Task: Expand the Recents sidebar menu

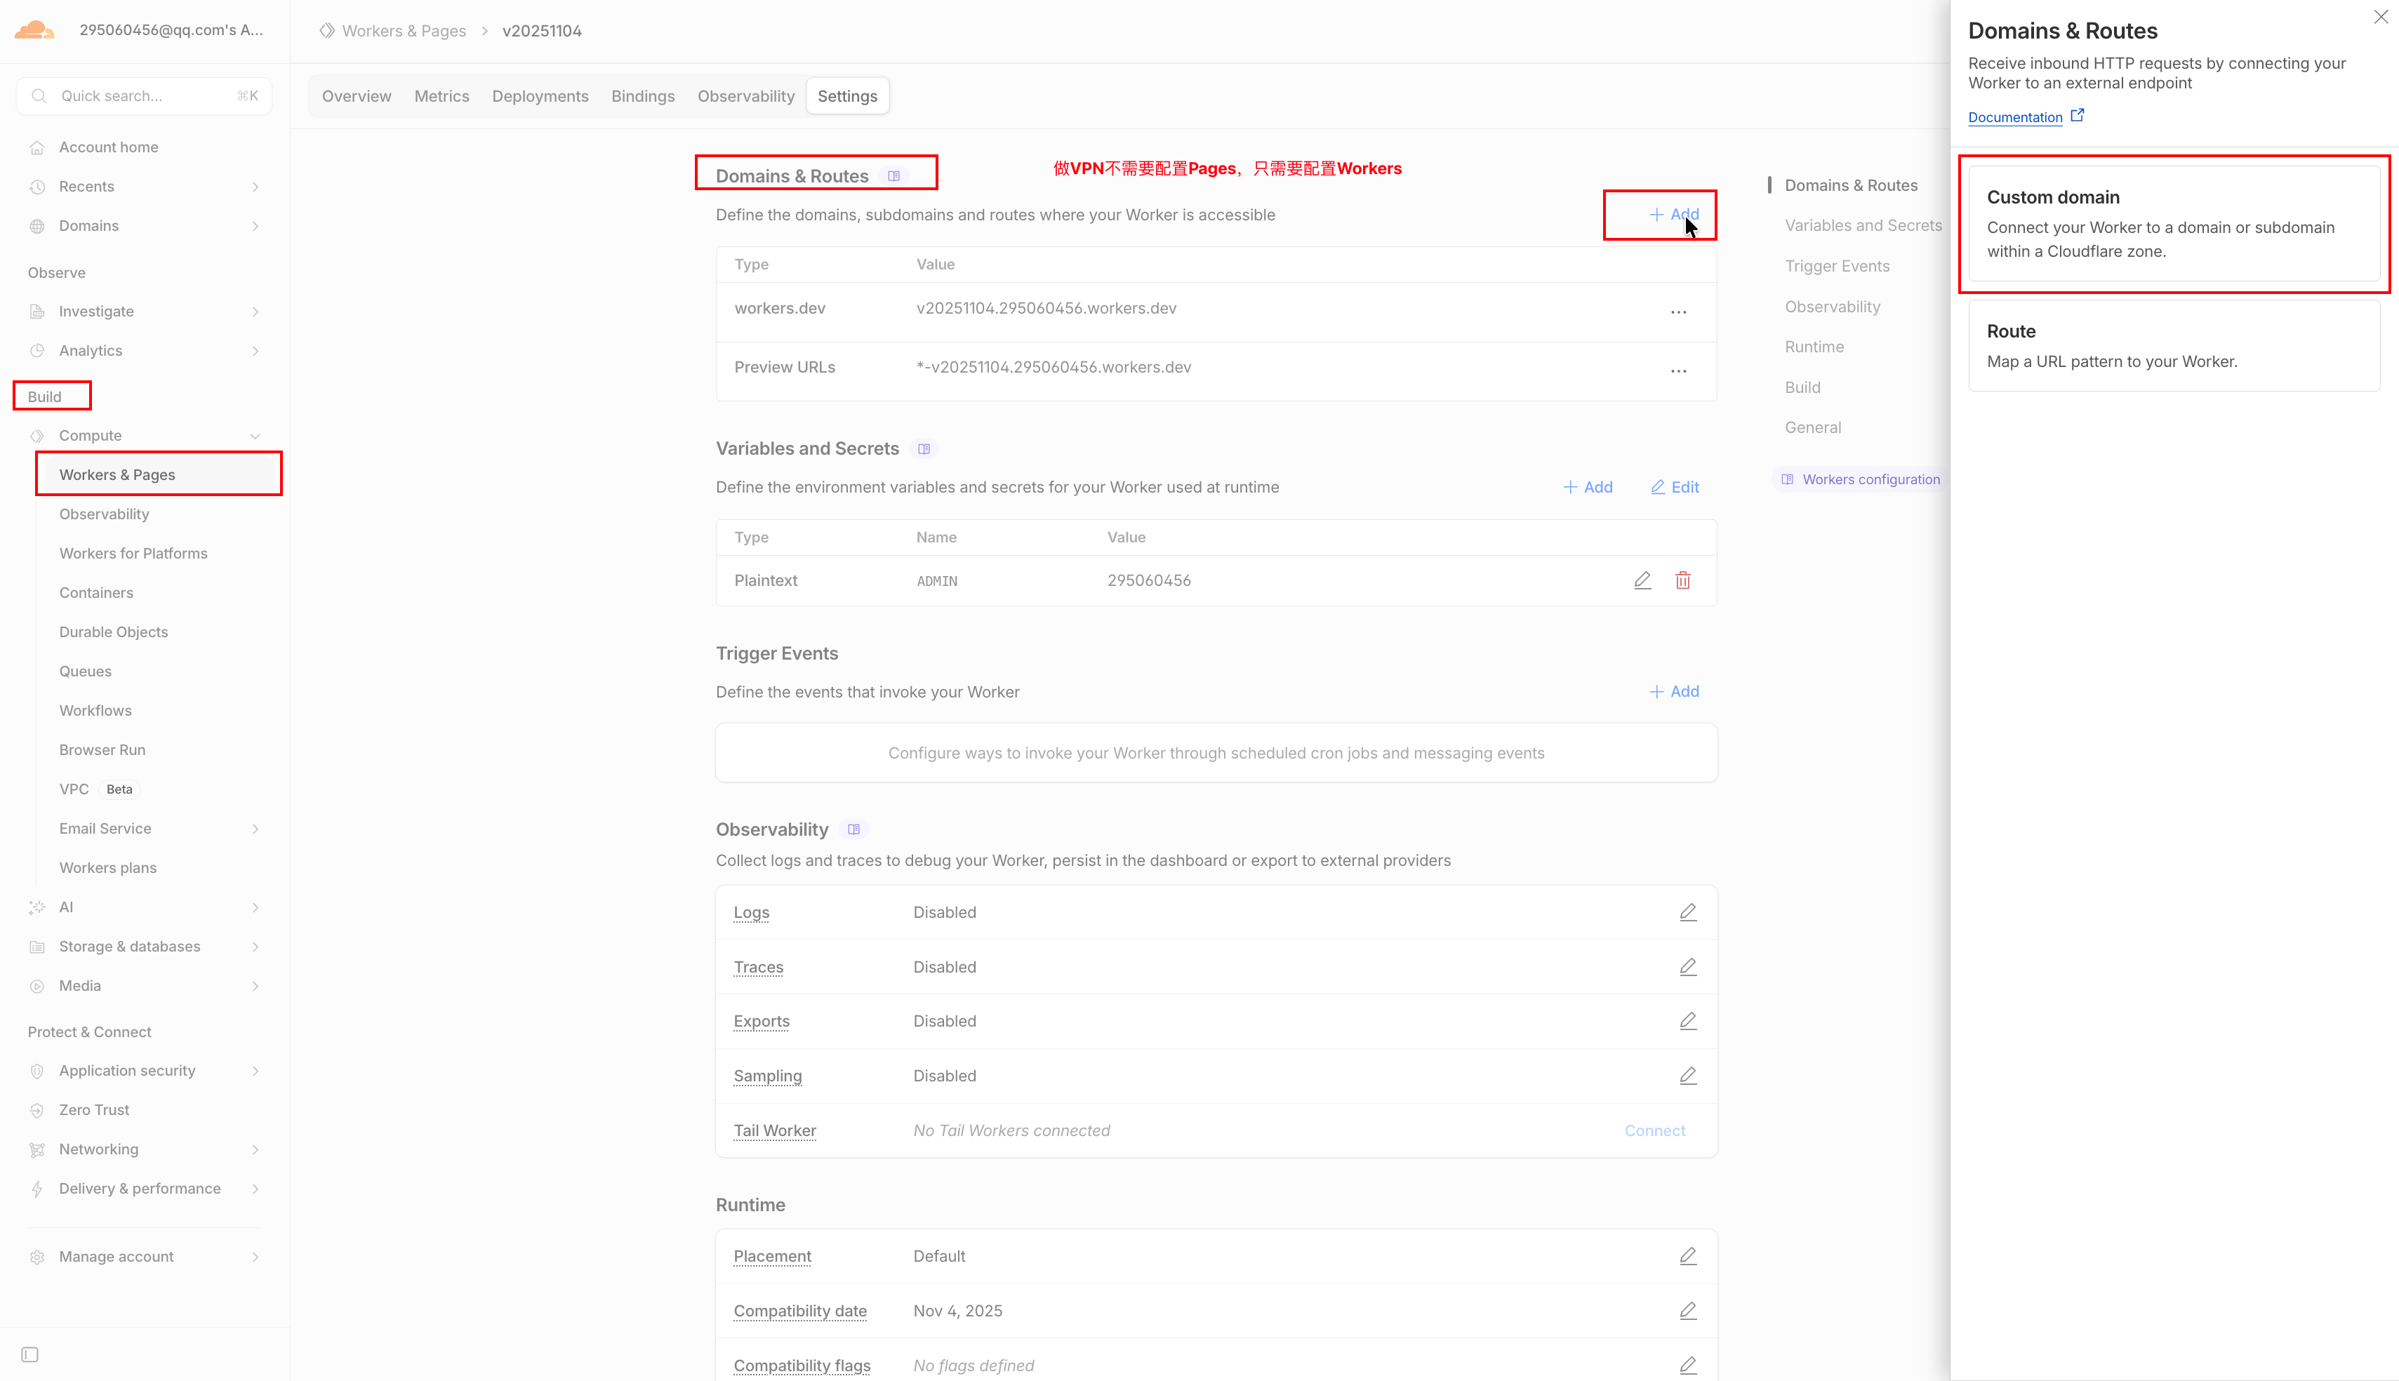Action: 255,187
